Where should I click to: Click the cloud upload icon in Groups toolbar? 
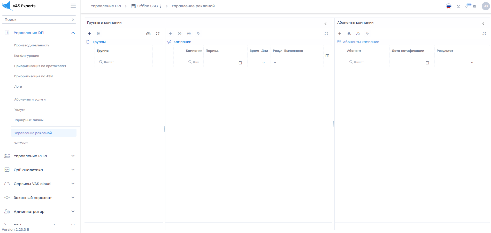coord(148,34)
